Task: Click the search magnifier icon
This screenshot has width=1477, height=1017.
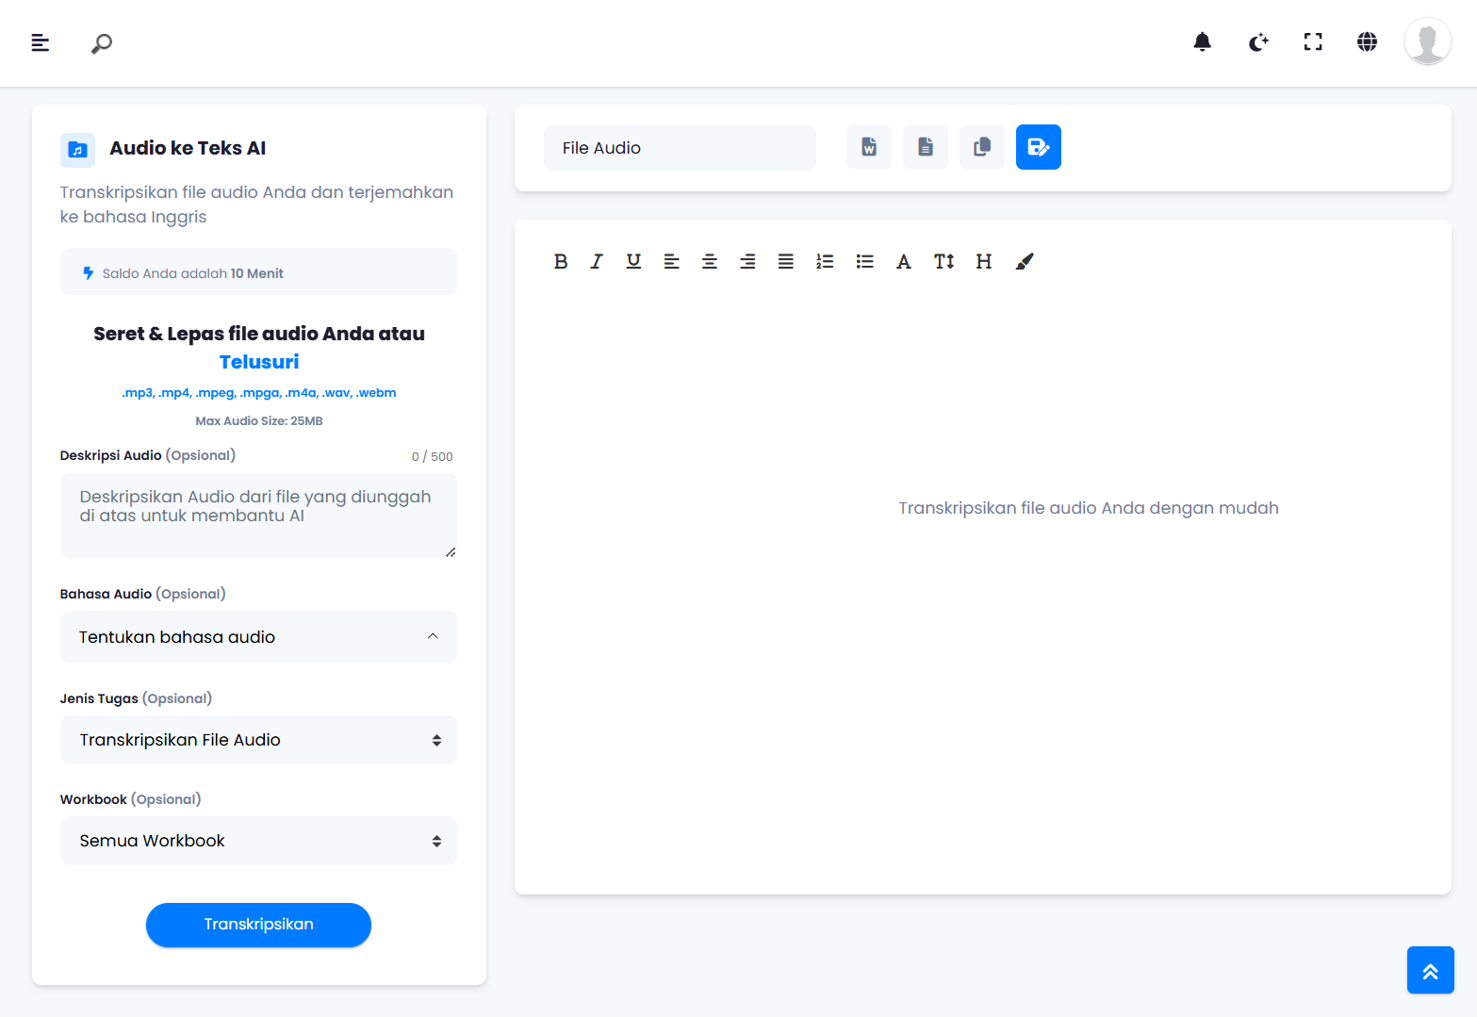Action: (102, 43)
